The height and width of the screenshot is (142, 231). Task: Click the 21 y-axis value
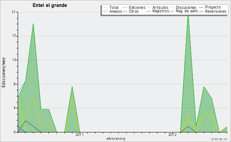click(13, 12)
